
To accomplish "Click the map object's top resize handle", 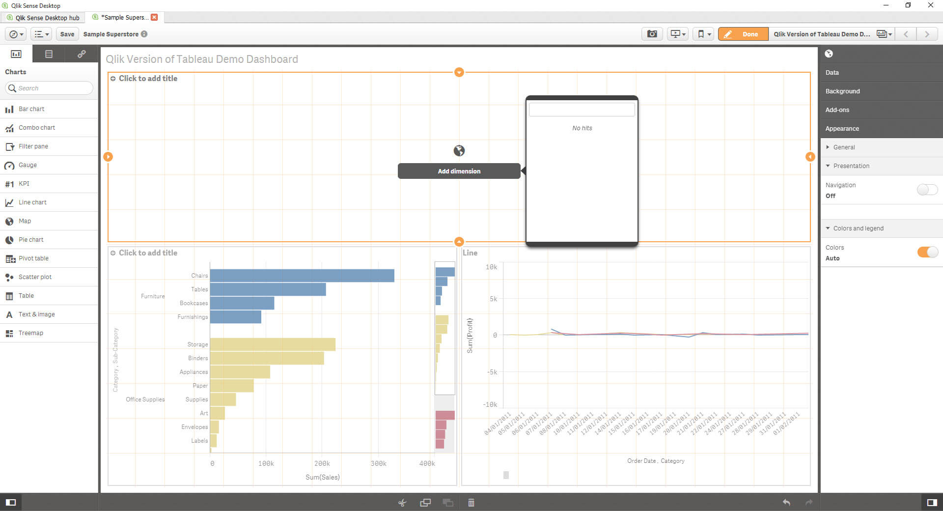I will coord(459,72).
